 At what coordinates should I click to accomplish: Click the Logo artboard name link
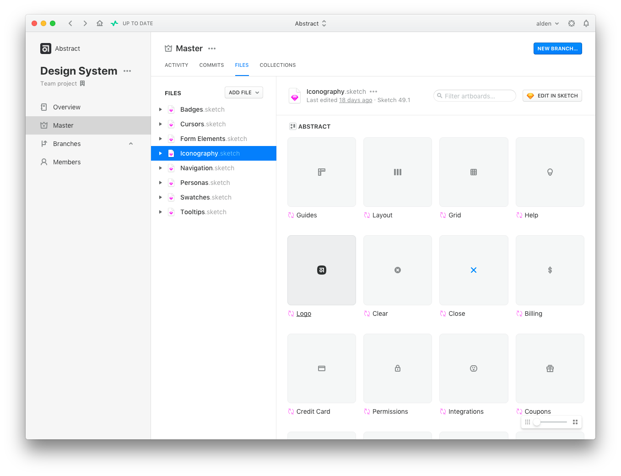pos(304,314)
